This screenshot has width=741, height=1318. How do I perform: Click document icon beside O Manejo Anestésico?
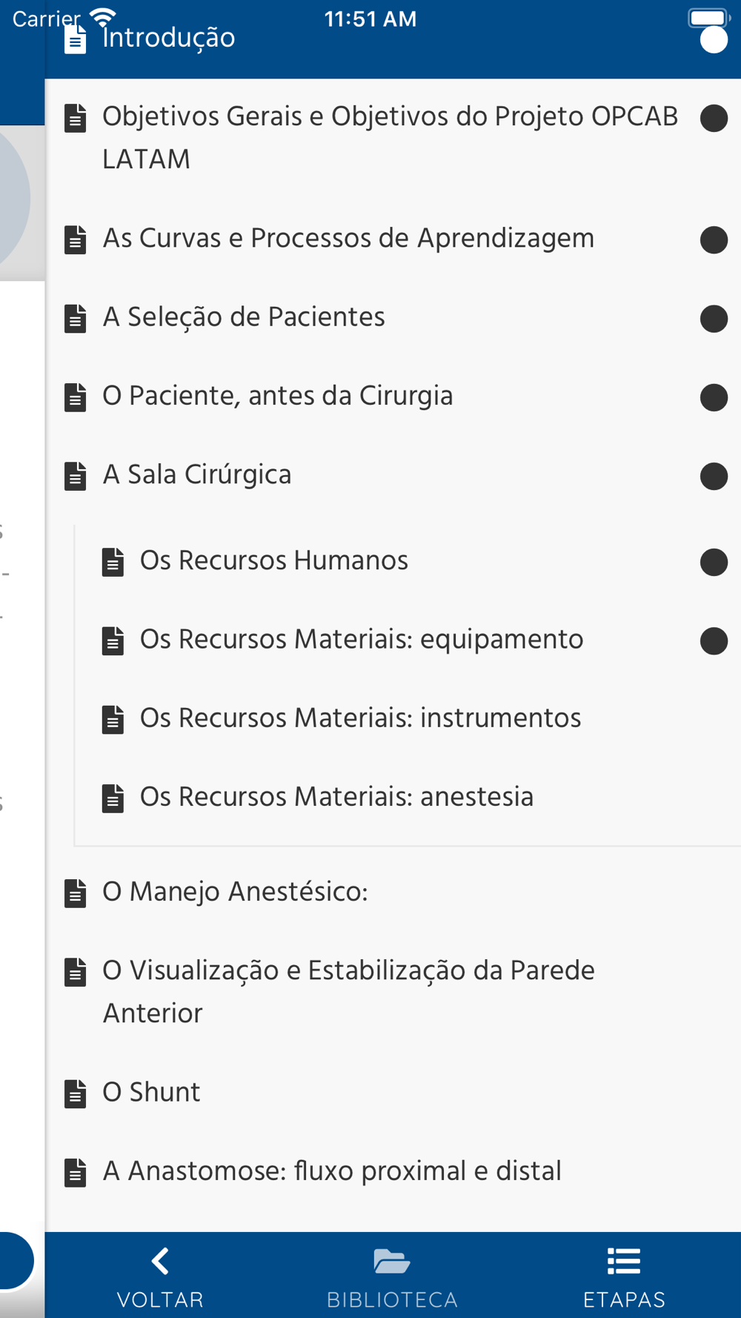click(76, 893)
